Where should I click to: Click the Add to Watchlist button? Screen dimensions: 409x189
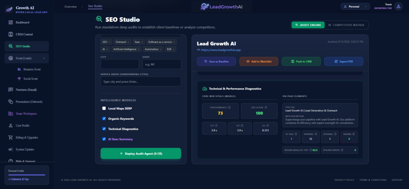coord(259,61)
